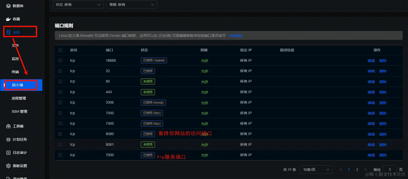Screen dimensions: 408x179
Task: Click the 未使用 tag for port 8081
Action: point(148,144)
